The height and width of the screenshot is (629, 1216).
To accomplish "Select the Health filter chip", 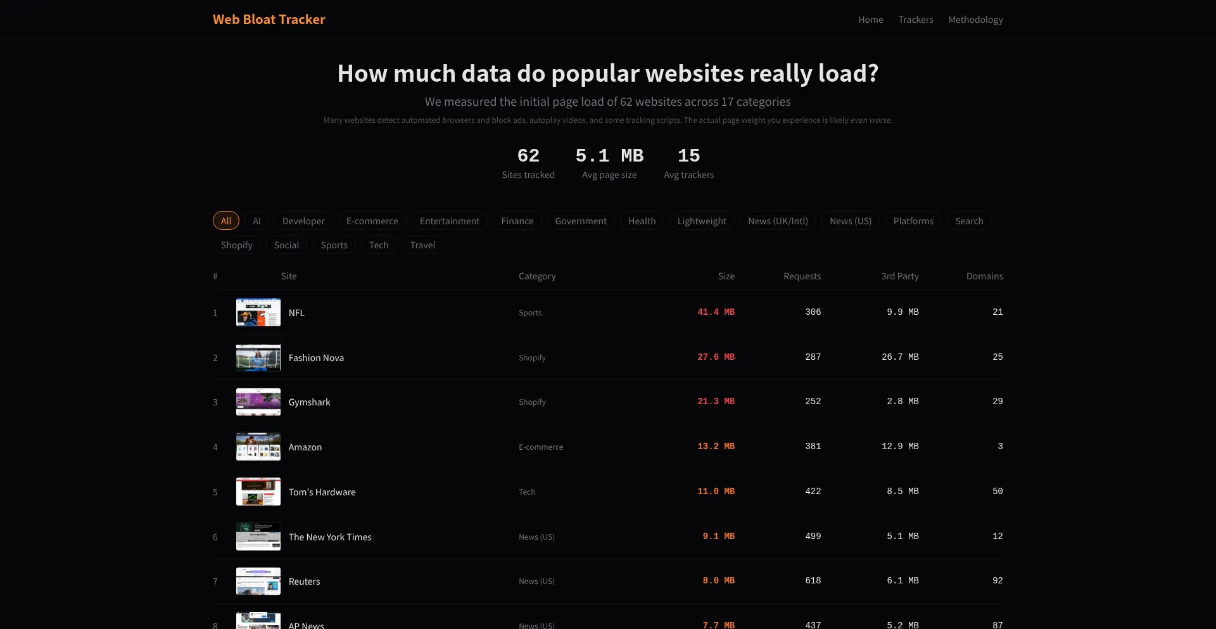I will [x=642, y=220].
